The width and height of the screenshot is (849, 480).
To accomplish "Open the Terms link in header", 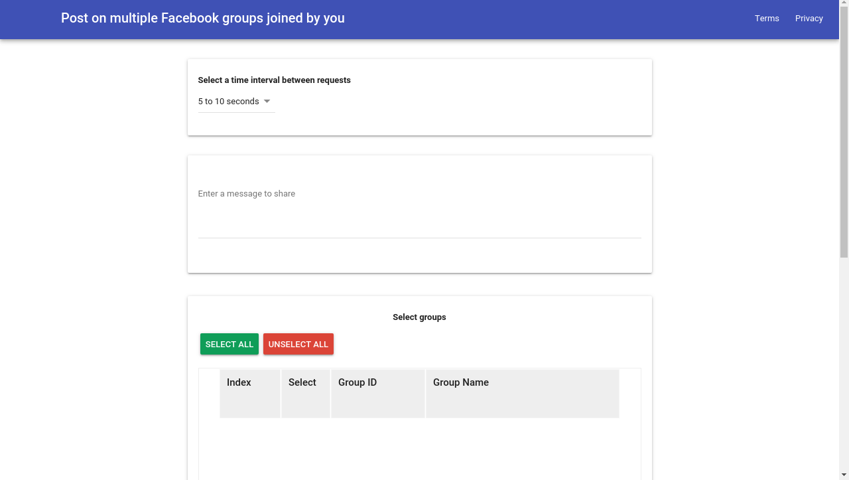I will [x=767, y=19].
